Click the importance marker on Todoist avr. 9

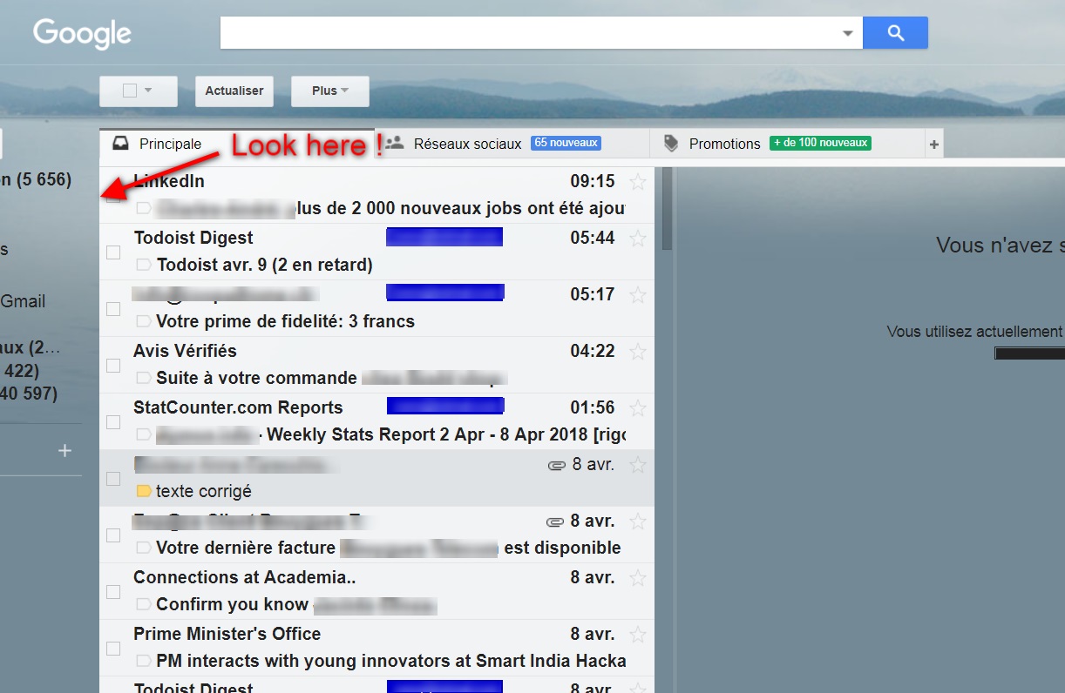click(144, 265)
